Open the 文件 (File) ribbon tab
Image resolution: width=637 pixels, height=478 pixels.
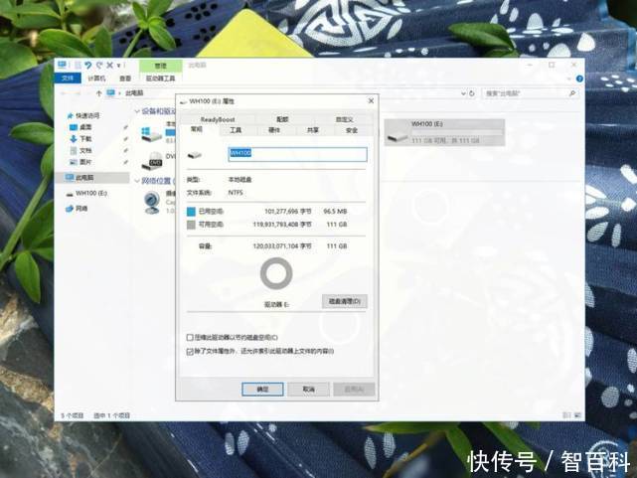point(68,78)
